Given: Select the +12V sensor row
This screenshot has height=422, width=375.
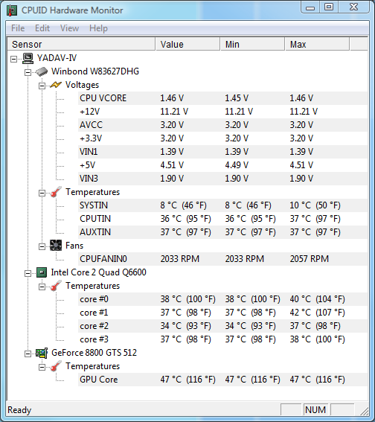Looking at the screenshot, I should pyautogui.click(x=222, y=112).
